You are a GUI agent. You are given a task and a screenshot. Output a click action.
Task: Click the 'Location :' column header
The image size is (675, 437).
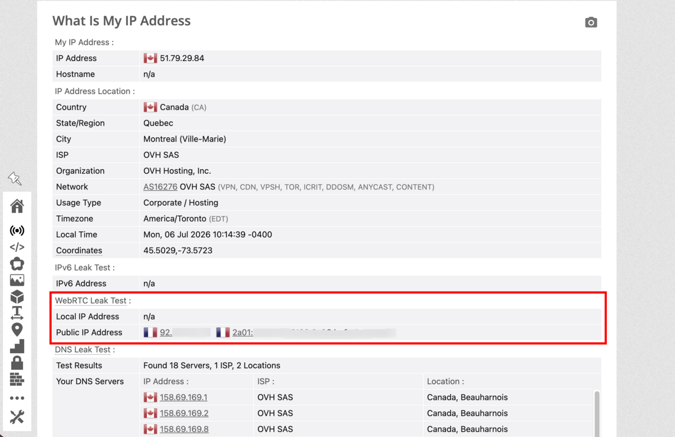coord(445,381)
